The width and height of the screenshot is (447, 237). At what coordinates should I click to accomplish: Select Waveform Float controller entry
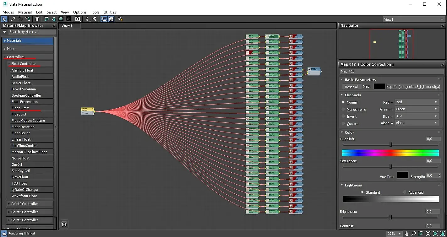32,196
